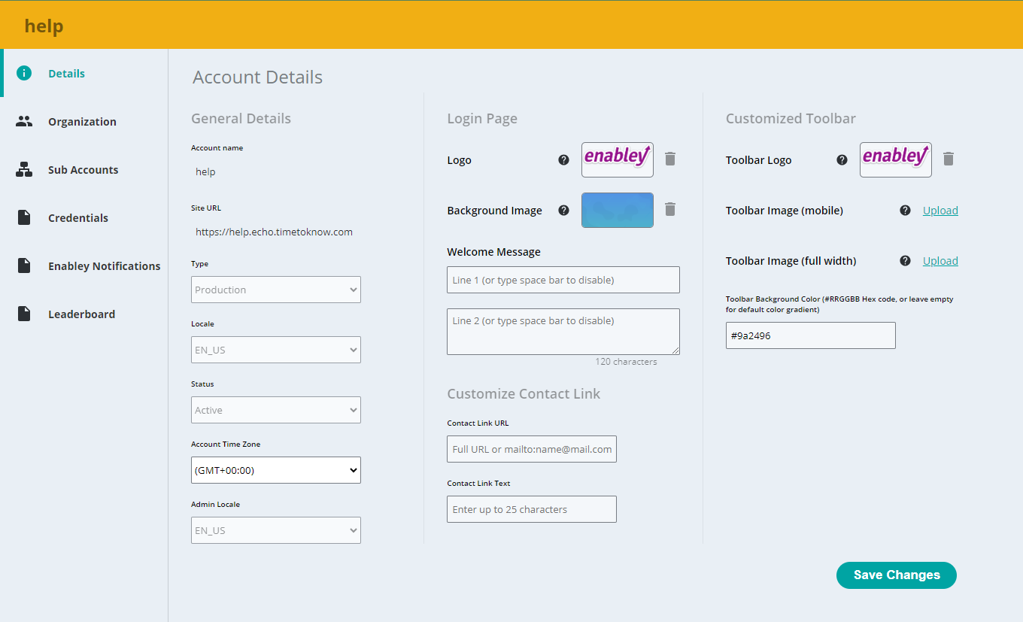Viewport: 1023px width, 622px height.
Task: Click Upload link for Toolbar Image (full width)
Action: [940, 261]
